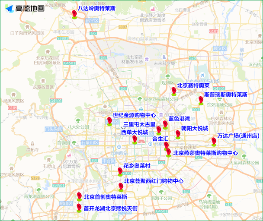The height and width of the screenshot is (221, 263).
Task: Click the 万达广场(通州店) text label
Action: (238, 136)
